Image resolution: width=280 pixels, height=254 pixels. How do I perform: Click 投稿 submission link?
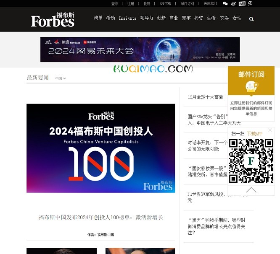click(x=147, y=3)
